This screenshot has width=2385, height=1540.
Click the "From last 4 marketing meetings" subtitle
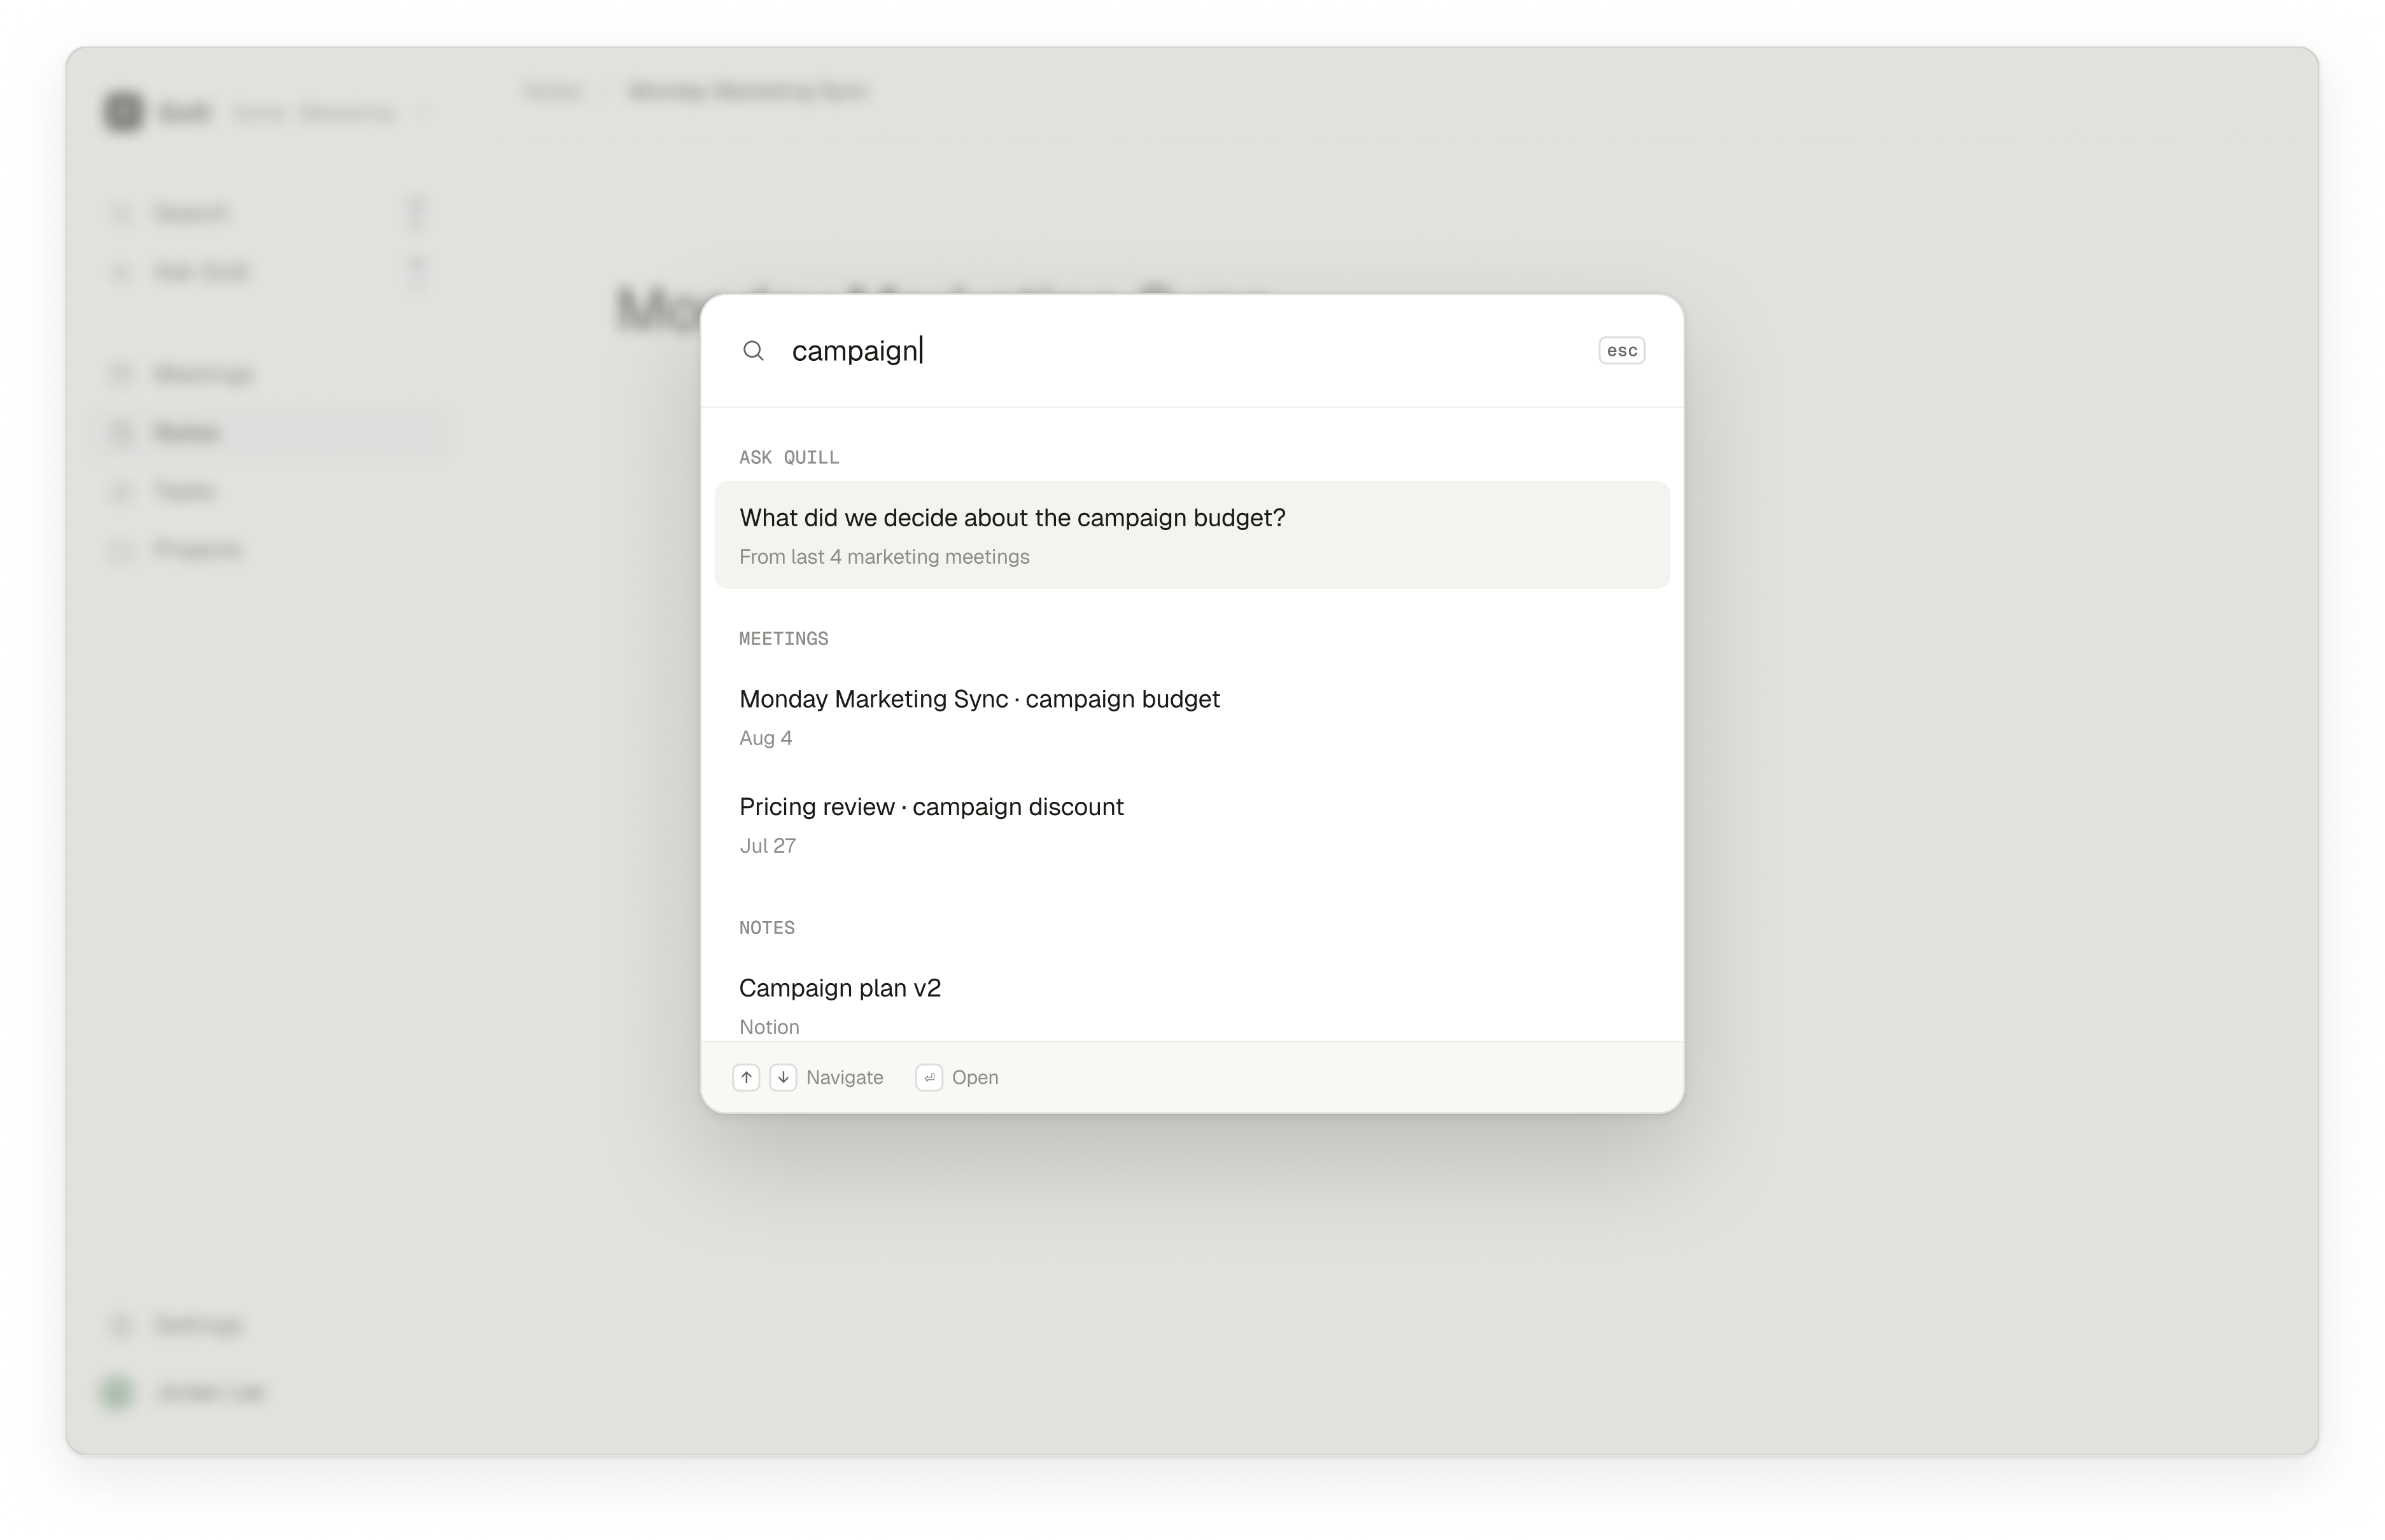coord(884,557)
